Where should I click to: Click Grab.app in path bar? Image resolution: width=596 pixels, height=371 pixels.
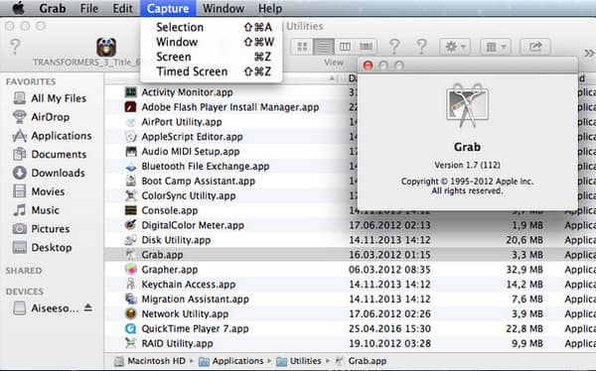point(361,361)
